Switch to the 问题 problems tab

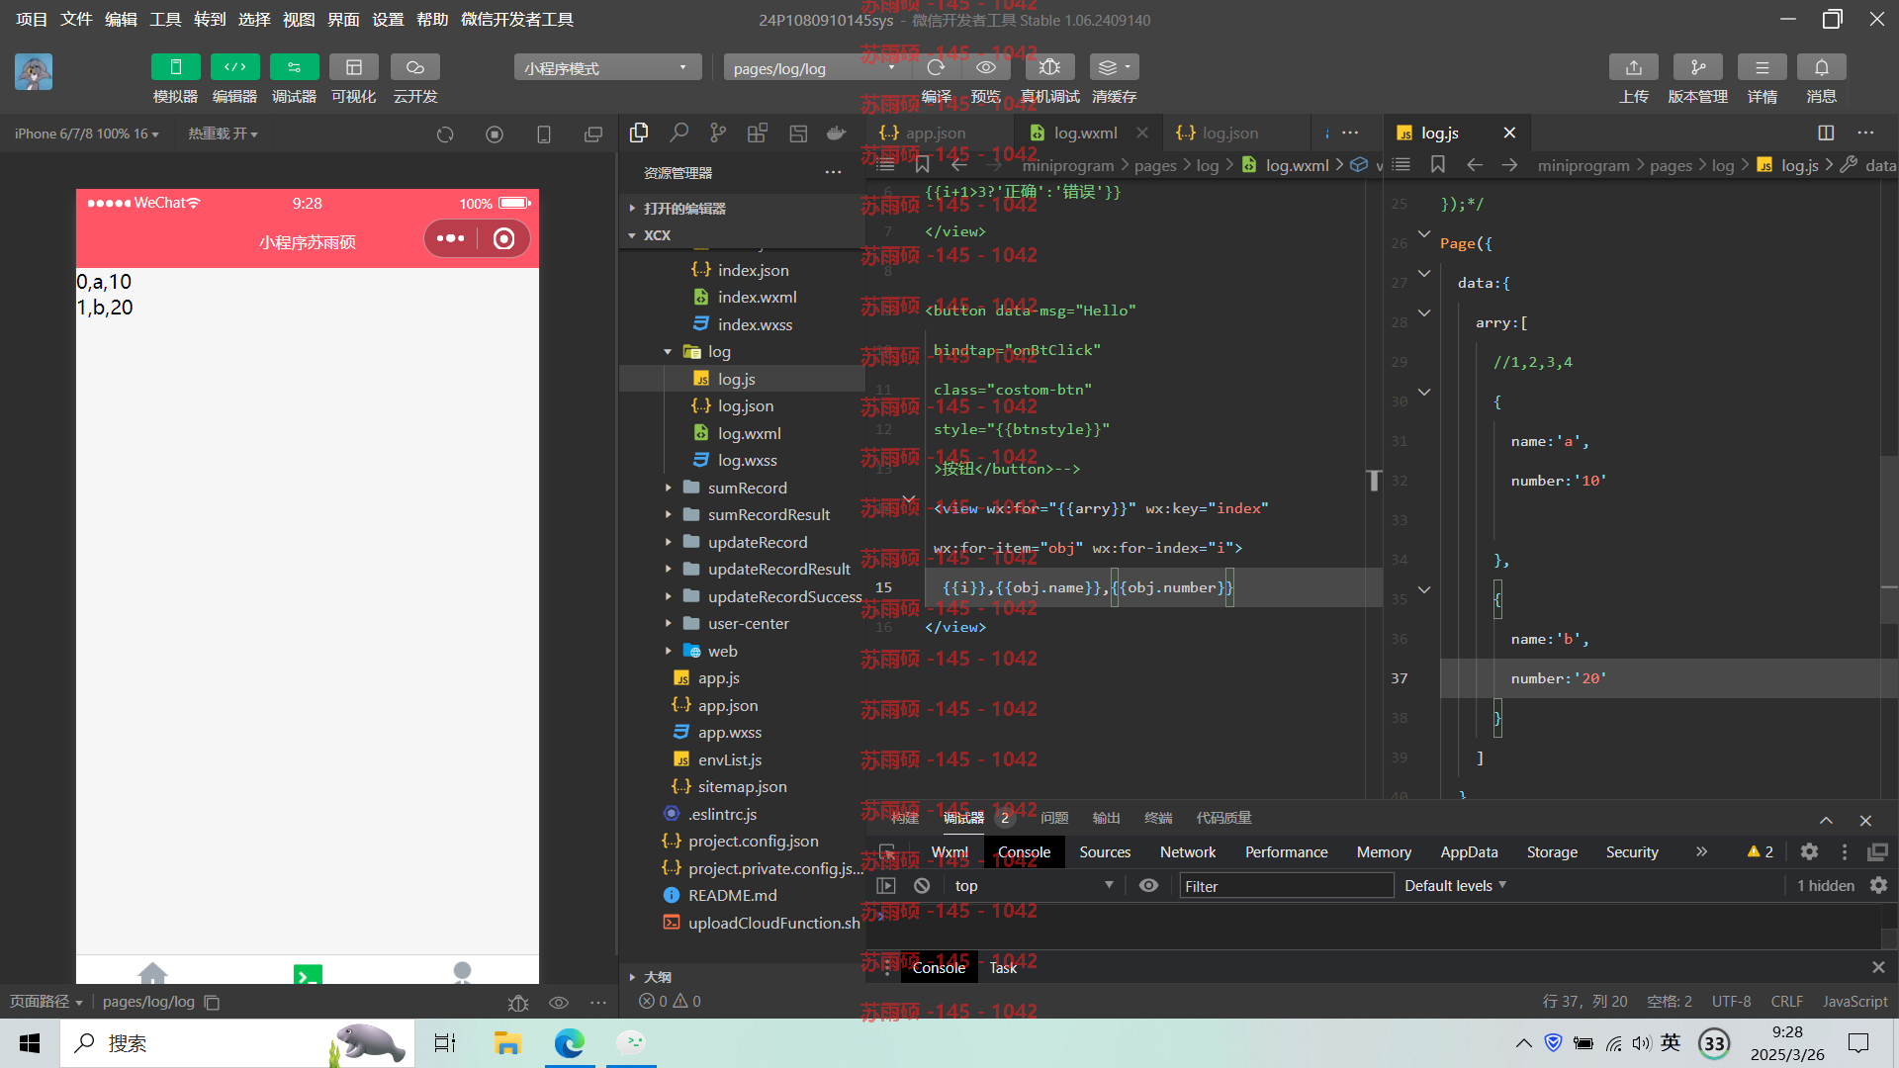(x=1054, y=818)
